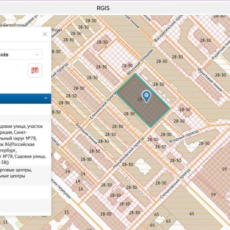Click the 'Фруктовая линия' street label

tap(210, 80)
